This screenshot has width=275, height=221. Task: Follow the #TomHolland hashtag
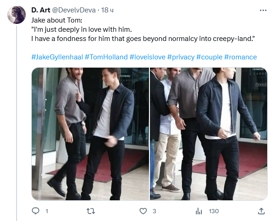106,57
